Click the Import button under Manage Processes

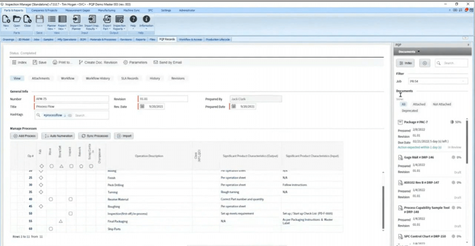[x=124, y=136]
